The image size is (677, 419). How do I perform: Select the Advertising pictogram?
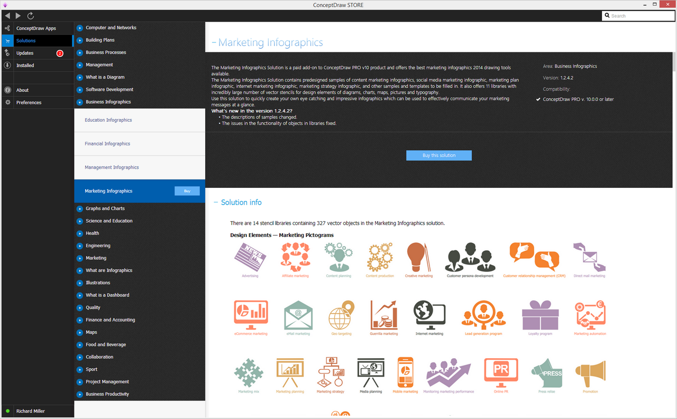coord(250,257)
